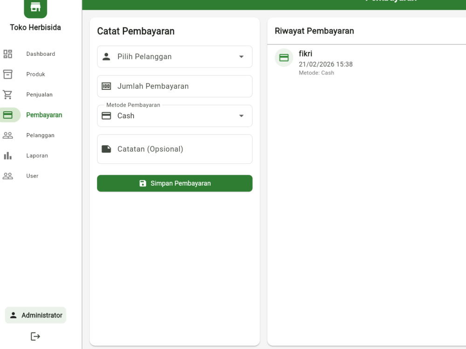Focus the Catatan (Opsional) text field
This screenshot has height=349, width=466.
click(175, 149)
